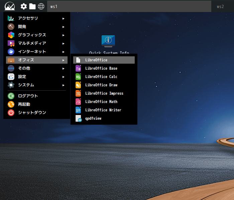Expand the マルチメディア submenu arrow
The image size is (234, 200).
tap(64, 43)
